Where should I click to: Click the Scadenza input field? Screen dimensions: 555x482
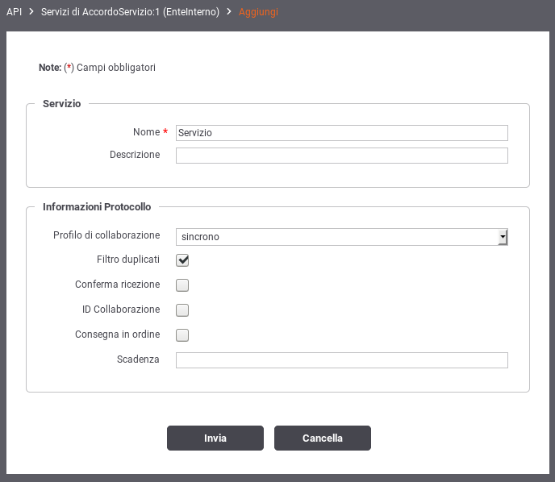point(342,360)
